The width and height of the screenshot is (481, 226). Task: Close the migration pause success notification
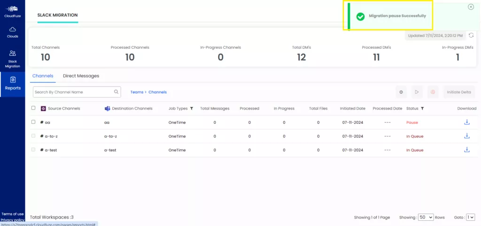pos(471,7)
